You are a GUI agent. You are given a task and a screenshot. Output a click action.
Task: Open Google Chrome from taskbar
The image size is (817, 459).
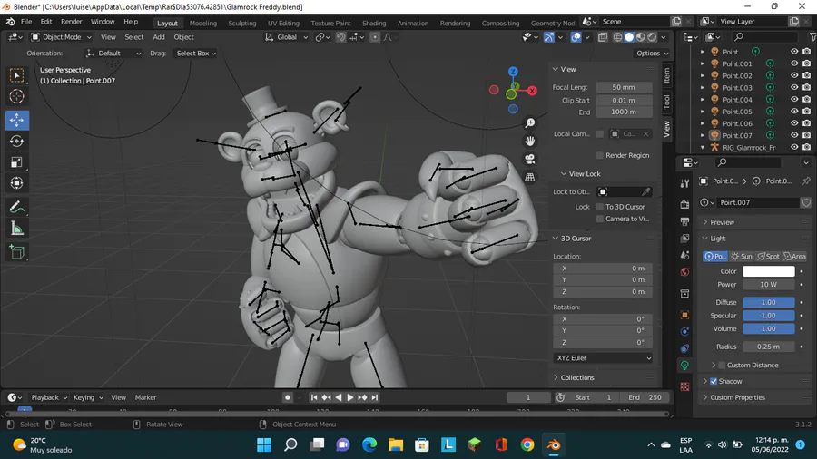pos(527,445)
